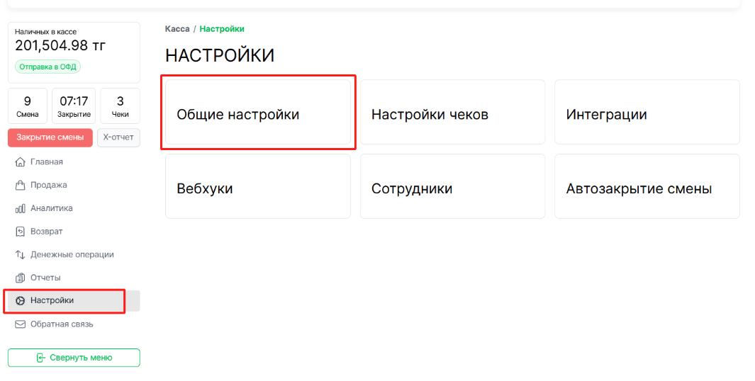Click the cash amount 201,504.98 тг
Viewport: 755px width, 381px height.
[x=60, y=46]
